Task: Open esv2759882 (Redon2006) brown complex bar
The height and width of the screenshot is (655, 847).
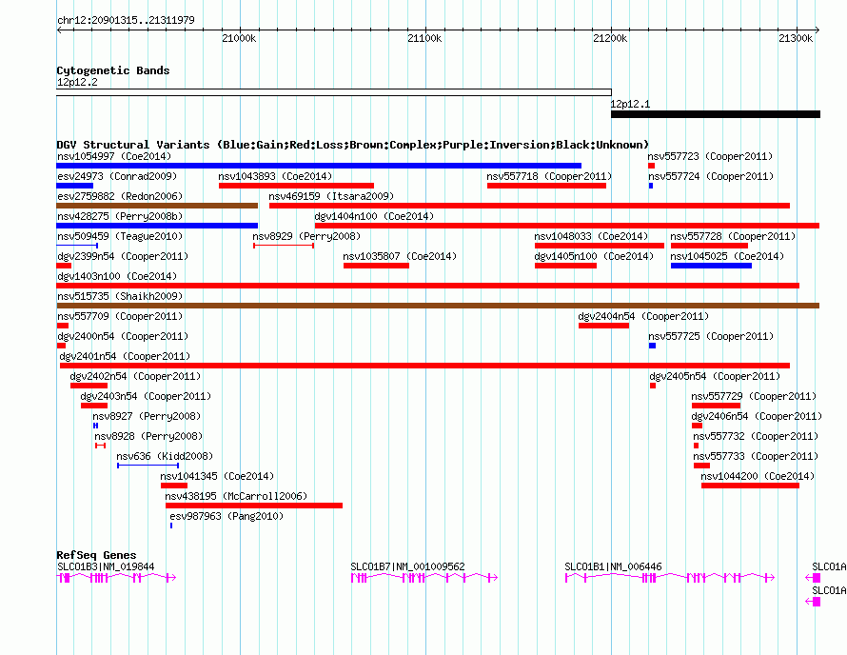Action: coord(157,206)
